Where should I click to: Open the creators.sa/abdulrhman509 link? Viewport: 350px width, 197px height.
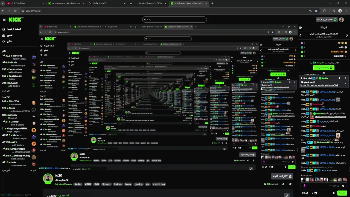[x=319, y=85]
